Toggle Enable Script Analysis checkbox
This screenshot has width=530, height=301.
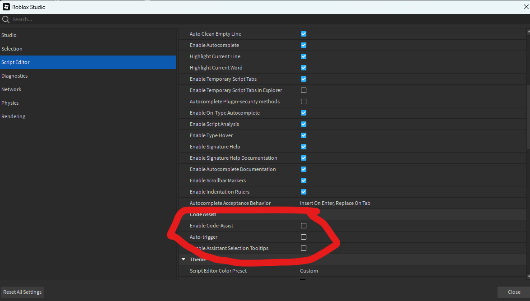pyautogui.click(x=304, y=124)
